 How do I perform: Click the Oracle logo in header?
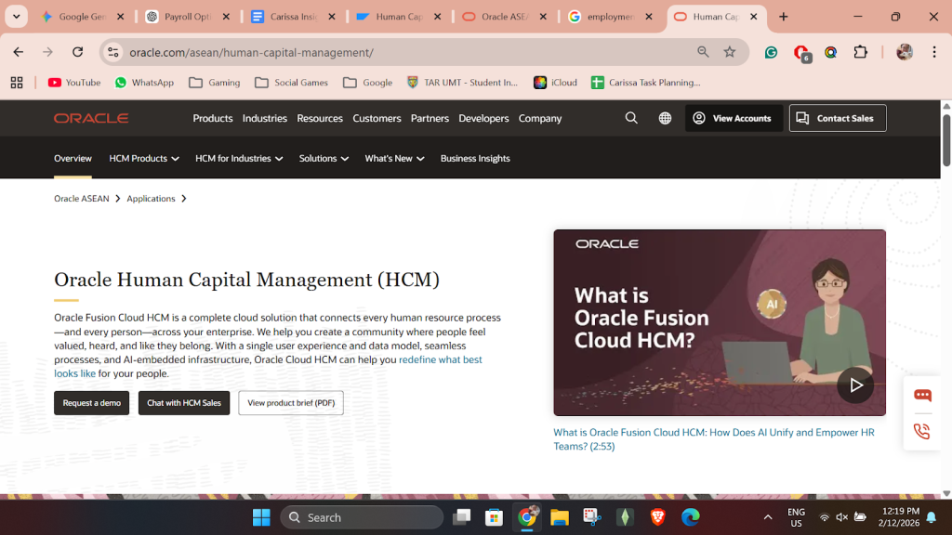pyautogui.click(x=91, y=118)
